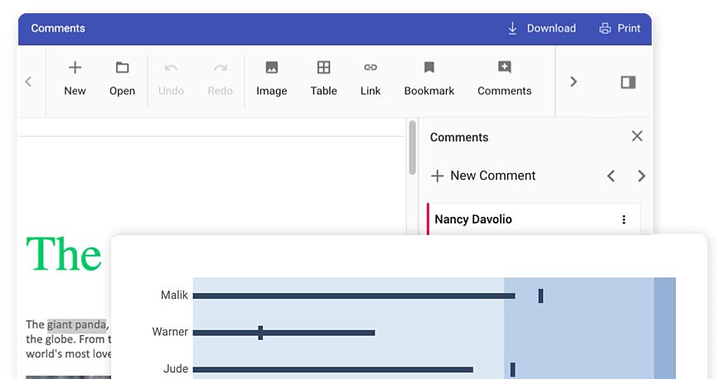
Task: Insert an Image from toolbar
Action: [272, 79]
